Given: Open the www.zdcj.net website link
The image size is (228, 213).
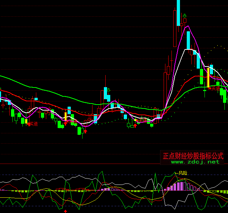Looking at the screenshot, I should [195, 162].
